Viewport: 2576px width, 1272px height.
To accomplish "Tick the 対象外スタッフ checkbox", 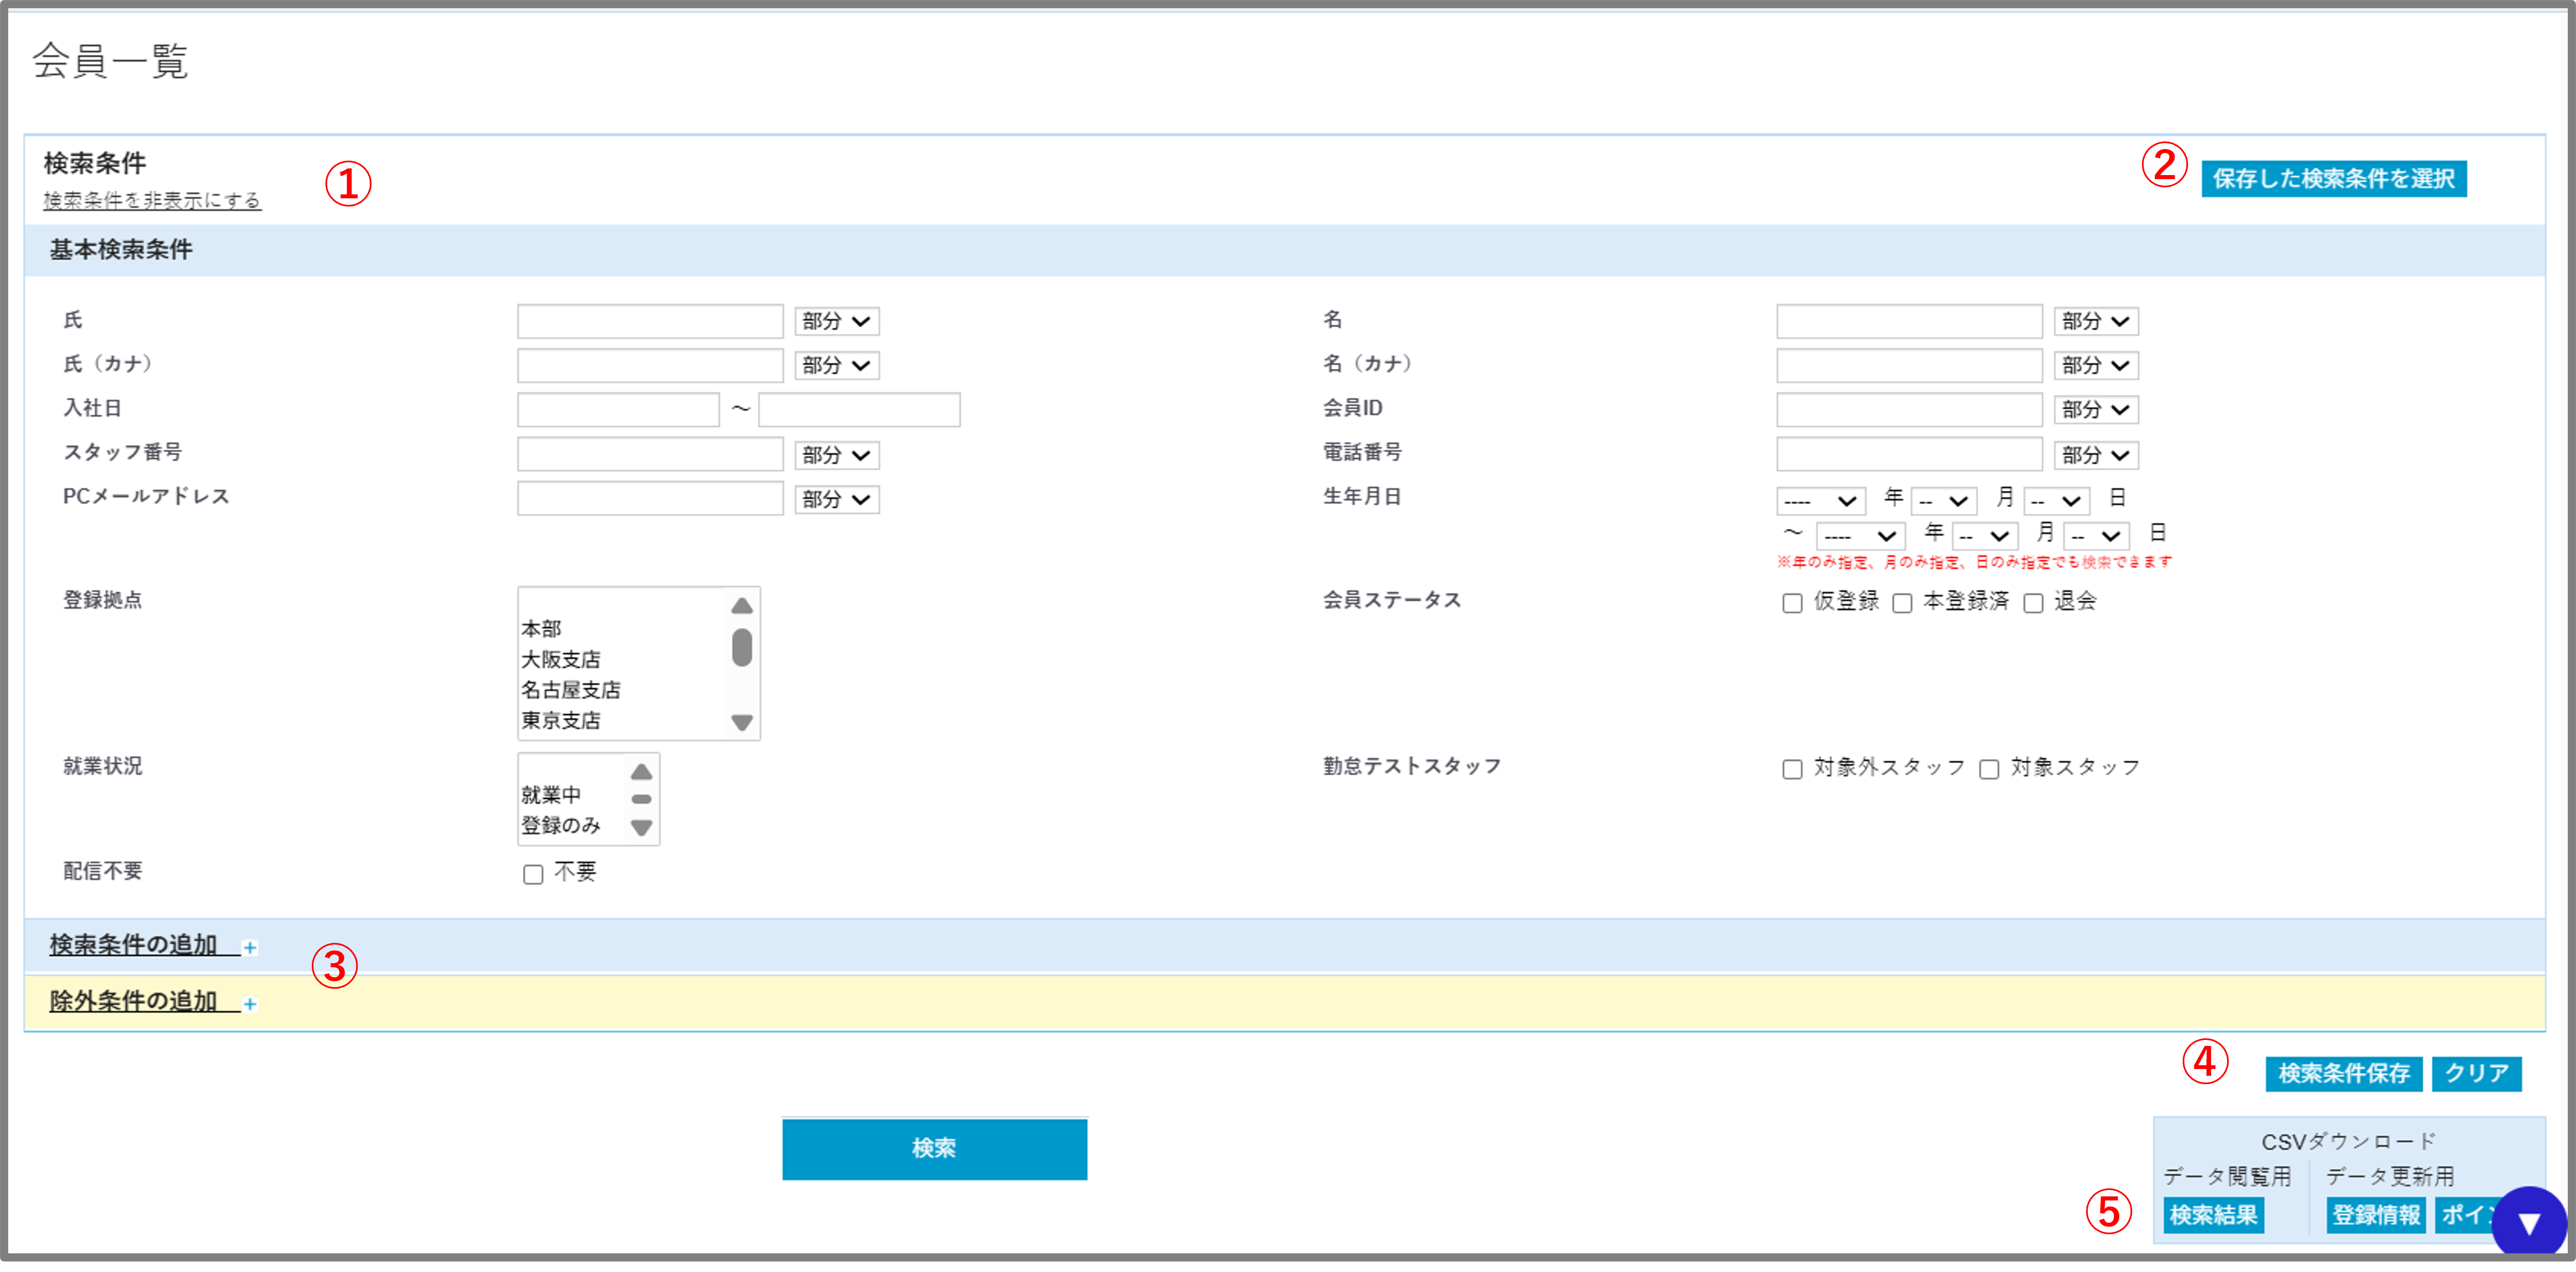I will [x=1792, y=769].
